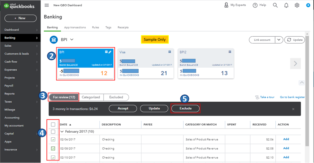
Task: Add the 02/10/2017 transaction
Action: pyautogui.click(x=286, y=157)
